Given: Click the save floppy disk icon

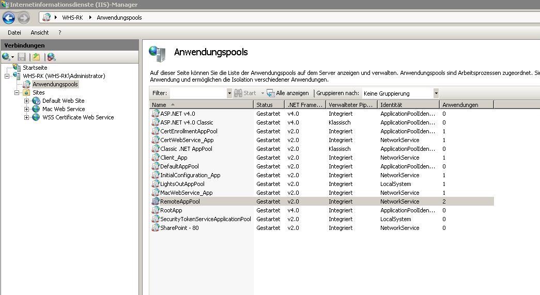Looking at the screenshot, I should click(x=22, y=57).
